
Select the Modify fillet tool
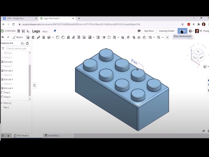[x=128, y=37]
